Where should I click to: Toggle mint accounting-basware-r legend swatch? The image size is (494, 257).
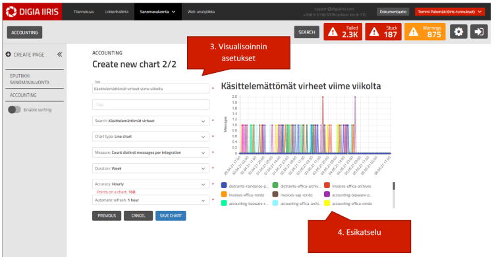[x=224, y=203]
